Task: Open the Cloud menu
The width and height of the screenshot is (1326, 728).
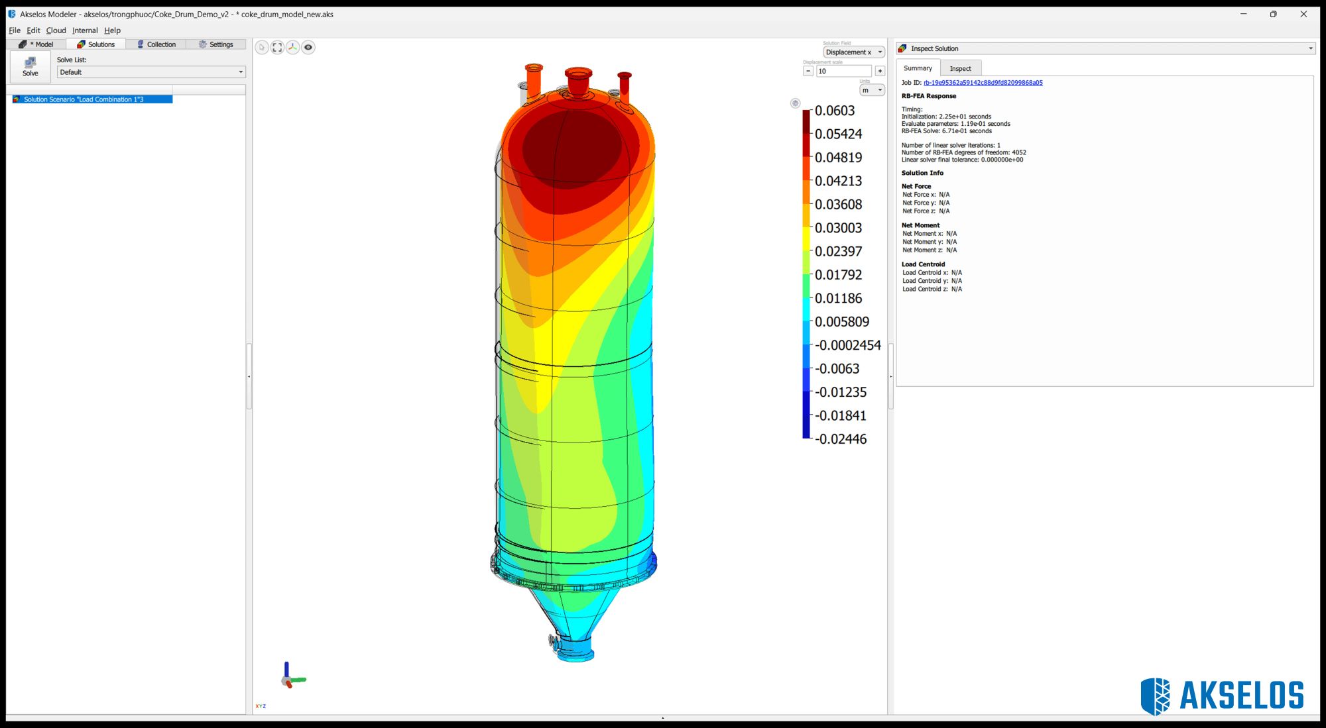Action: click(56, 30)
